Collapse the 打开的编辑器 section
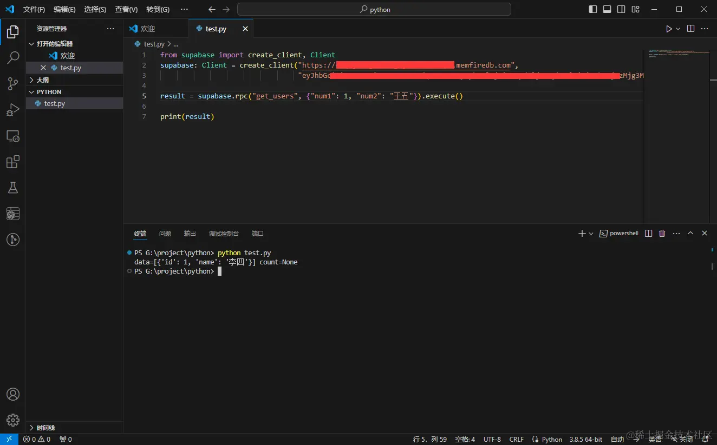The width and height of the screenshot is (717, 445). (75, 44)
